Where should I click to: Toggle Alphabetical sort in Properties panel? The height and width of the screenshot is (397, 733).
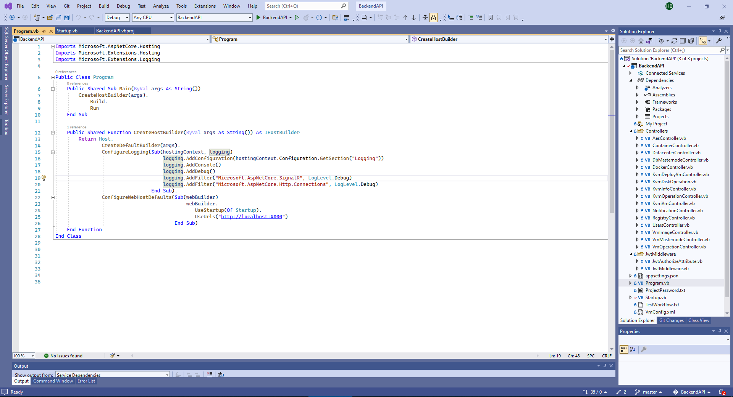pyautogui.click(x=633, y=349)
